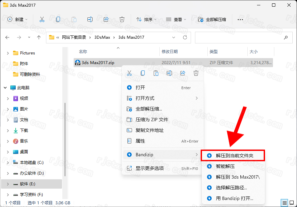Click the delete icon in the top toolbar

click(122, 19)
